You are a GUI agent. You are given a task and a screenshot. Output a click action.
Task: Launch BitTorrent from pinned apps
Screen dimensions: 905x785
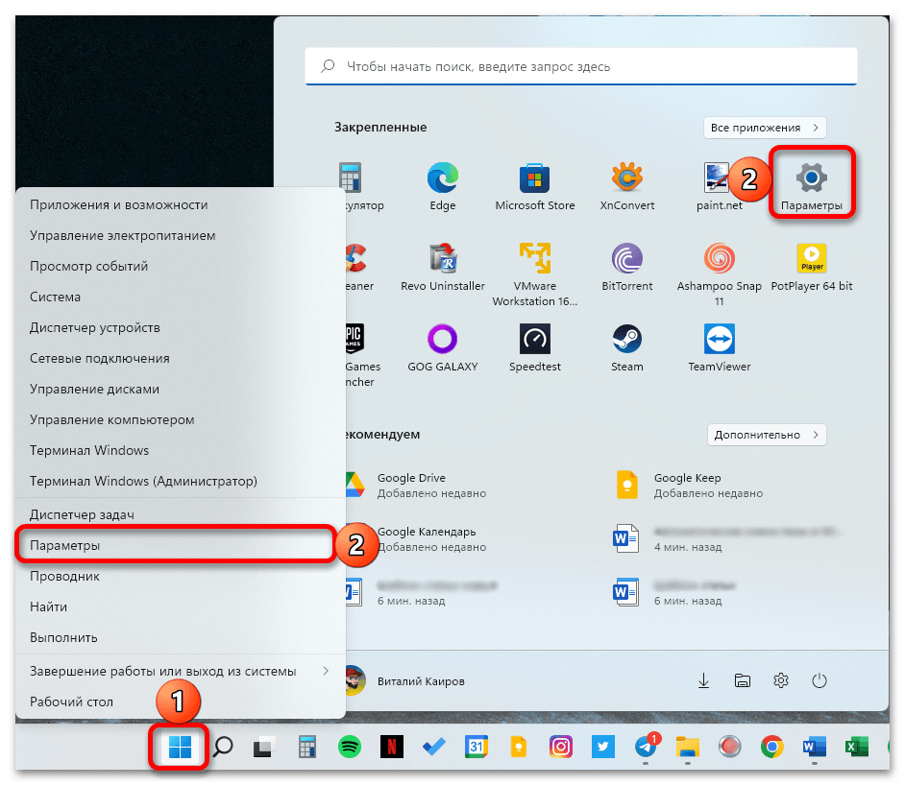[x=626, y=268]
